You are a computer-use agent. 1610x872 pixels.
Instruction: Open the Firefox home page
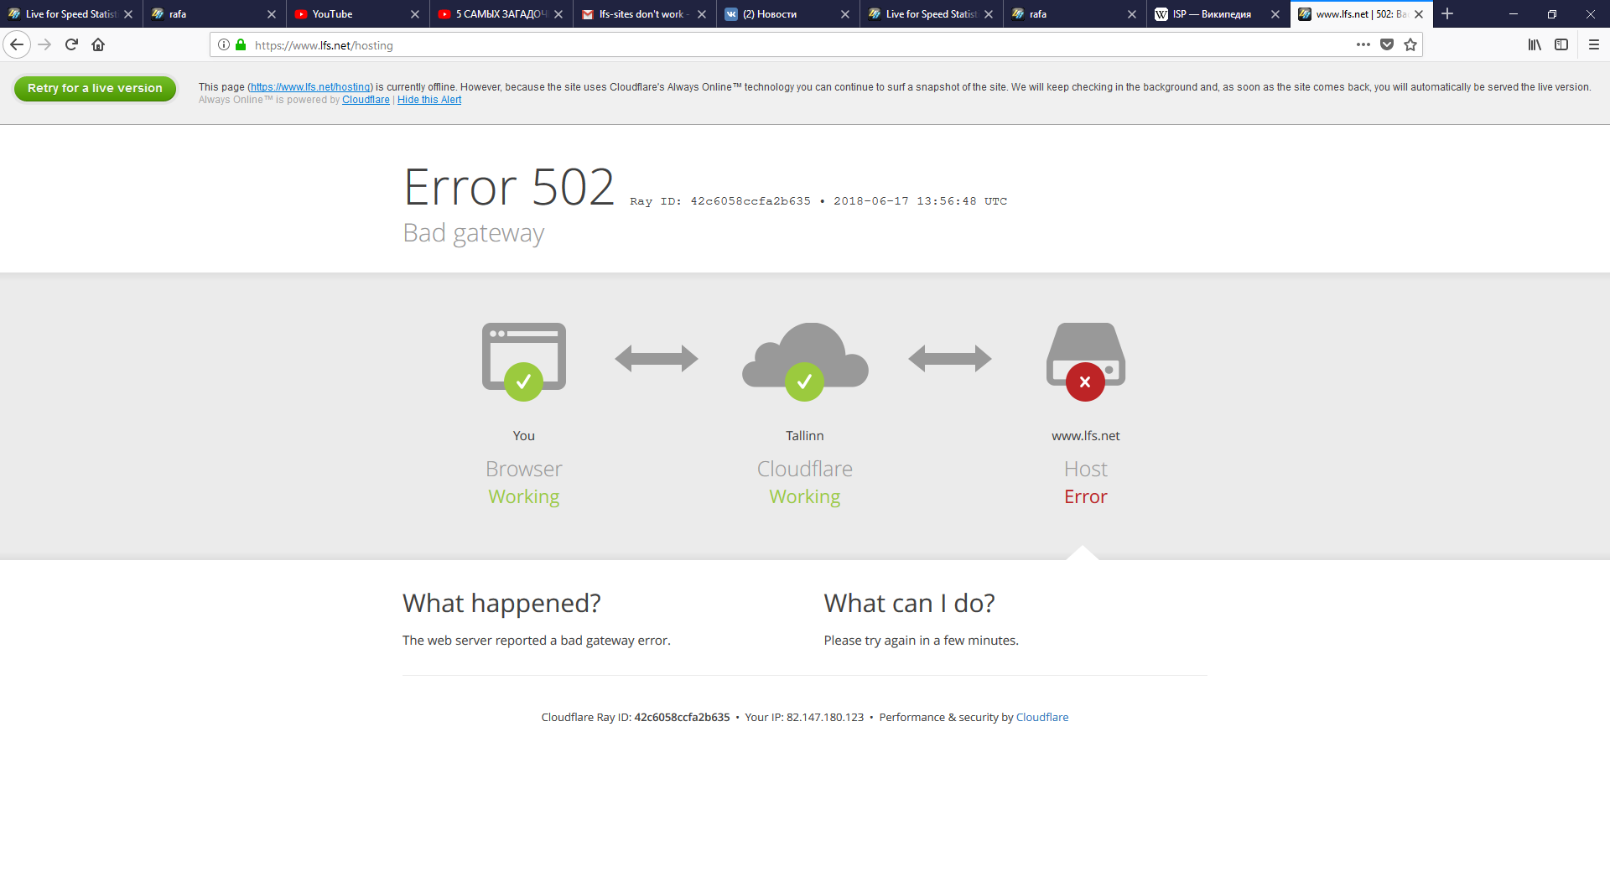(98, 44)
